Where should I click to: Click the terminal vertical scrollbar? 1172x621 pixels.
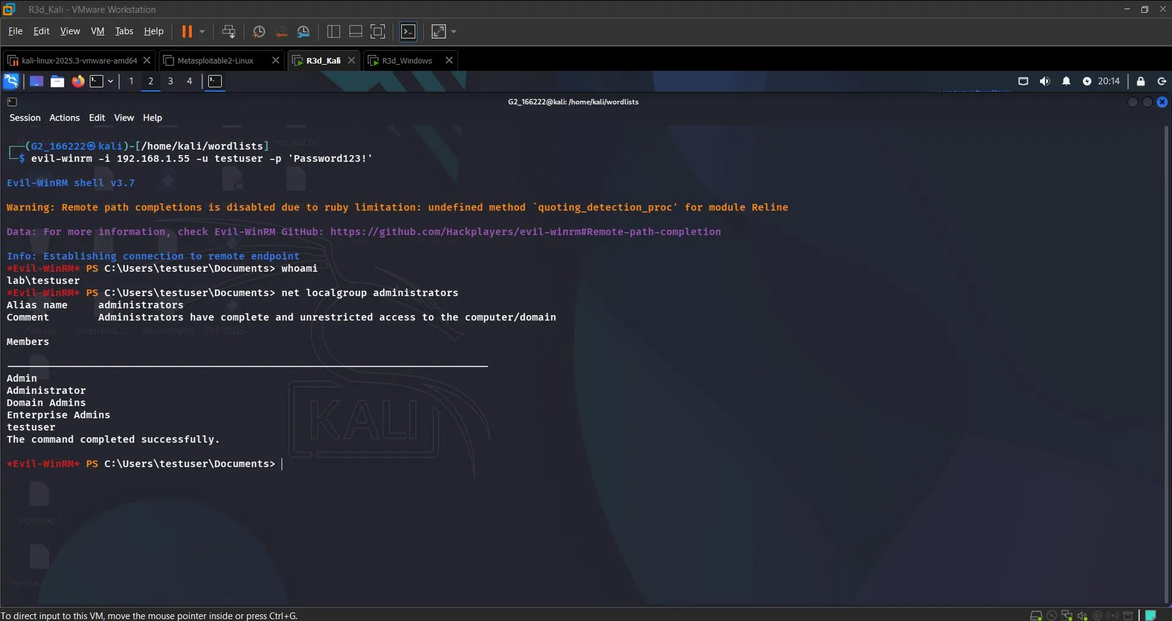[1167, 364]
